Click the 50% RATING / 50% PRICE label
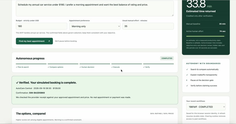This screenshot has width=236, height=124. click(162, 114)
